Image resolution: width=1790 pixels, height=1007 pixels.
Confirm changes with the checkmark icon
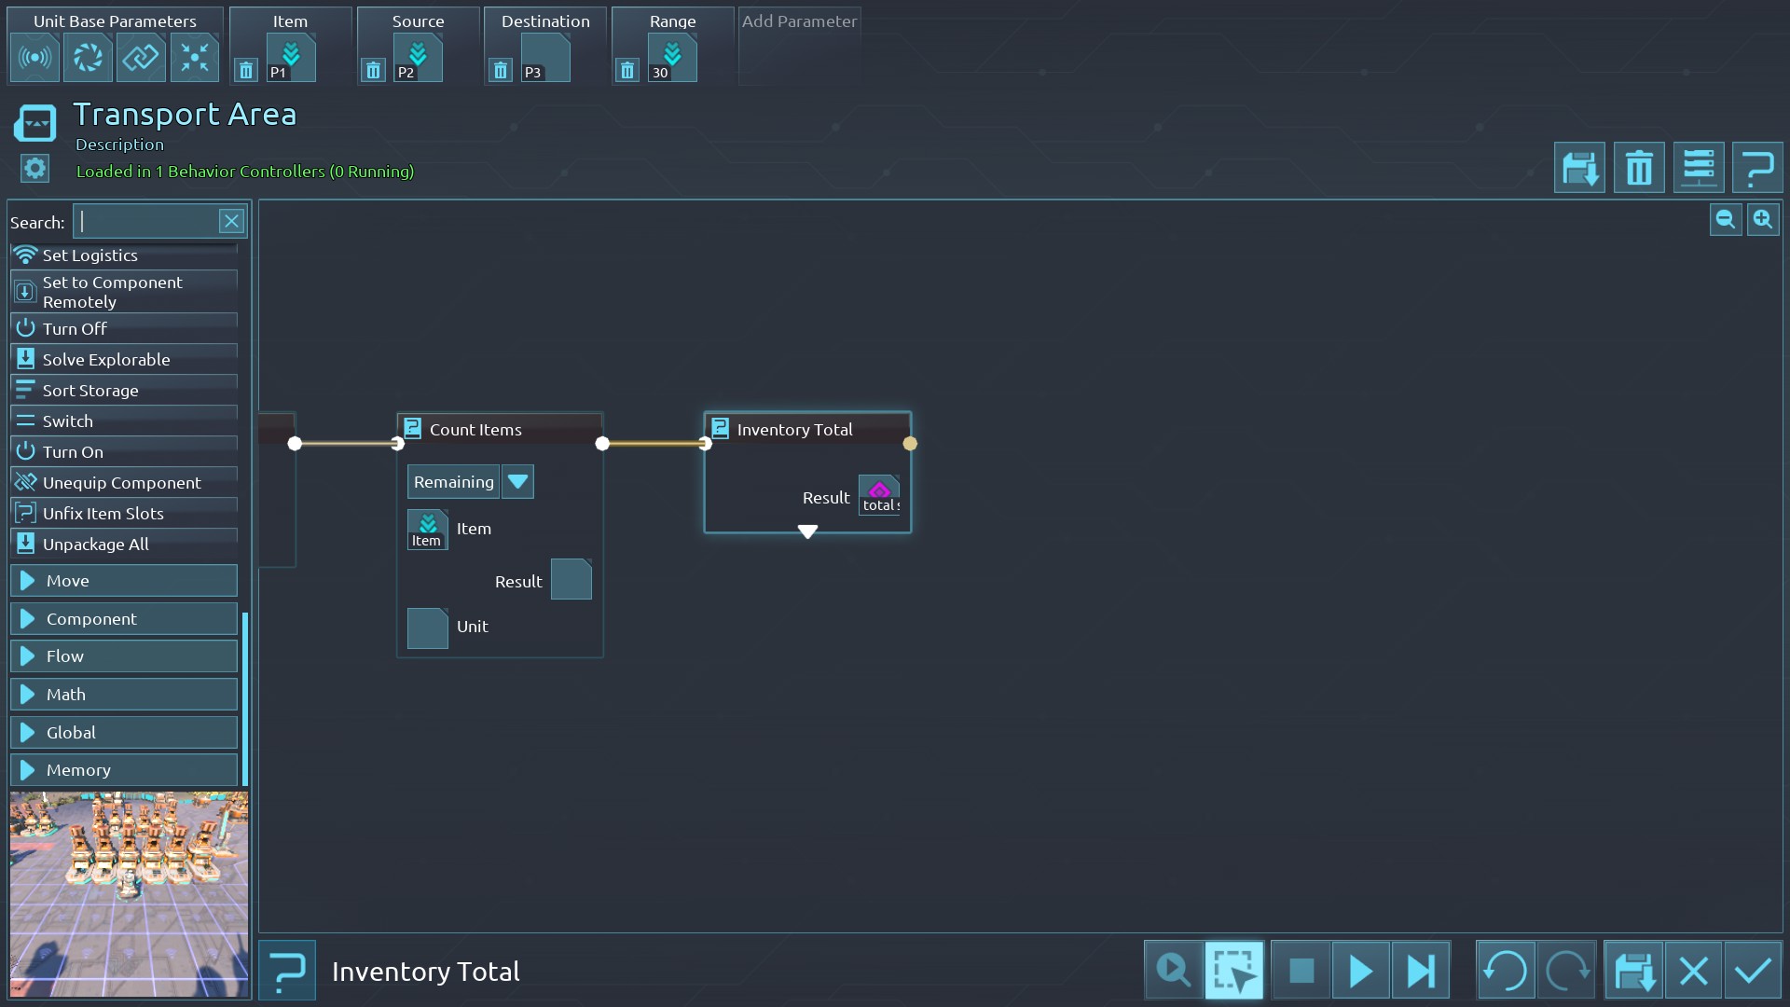(x=1753, y=972)
